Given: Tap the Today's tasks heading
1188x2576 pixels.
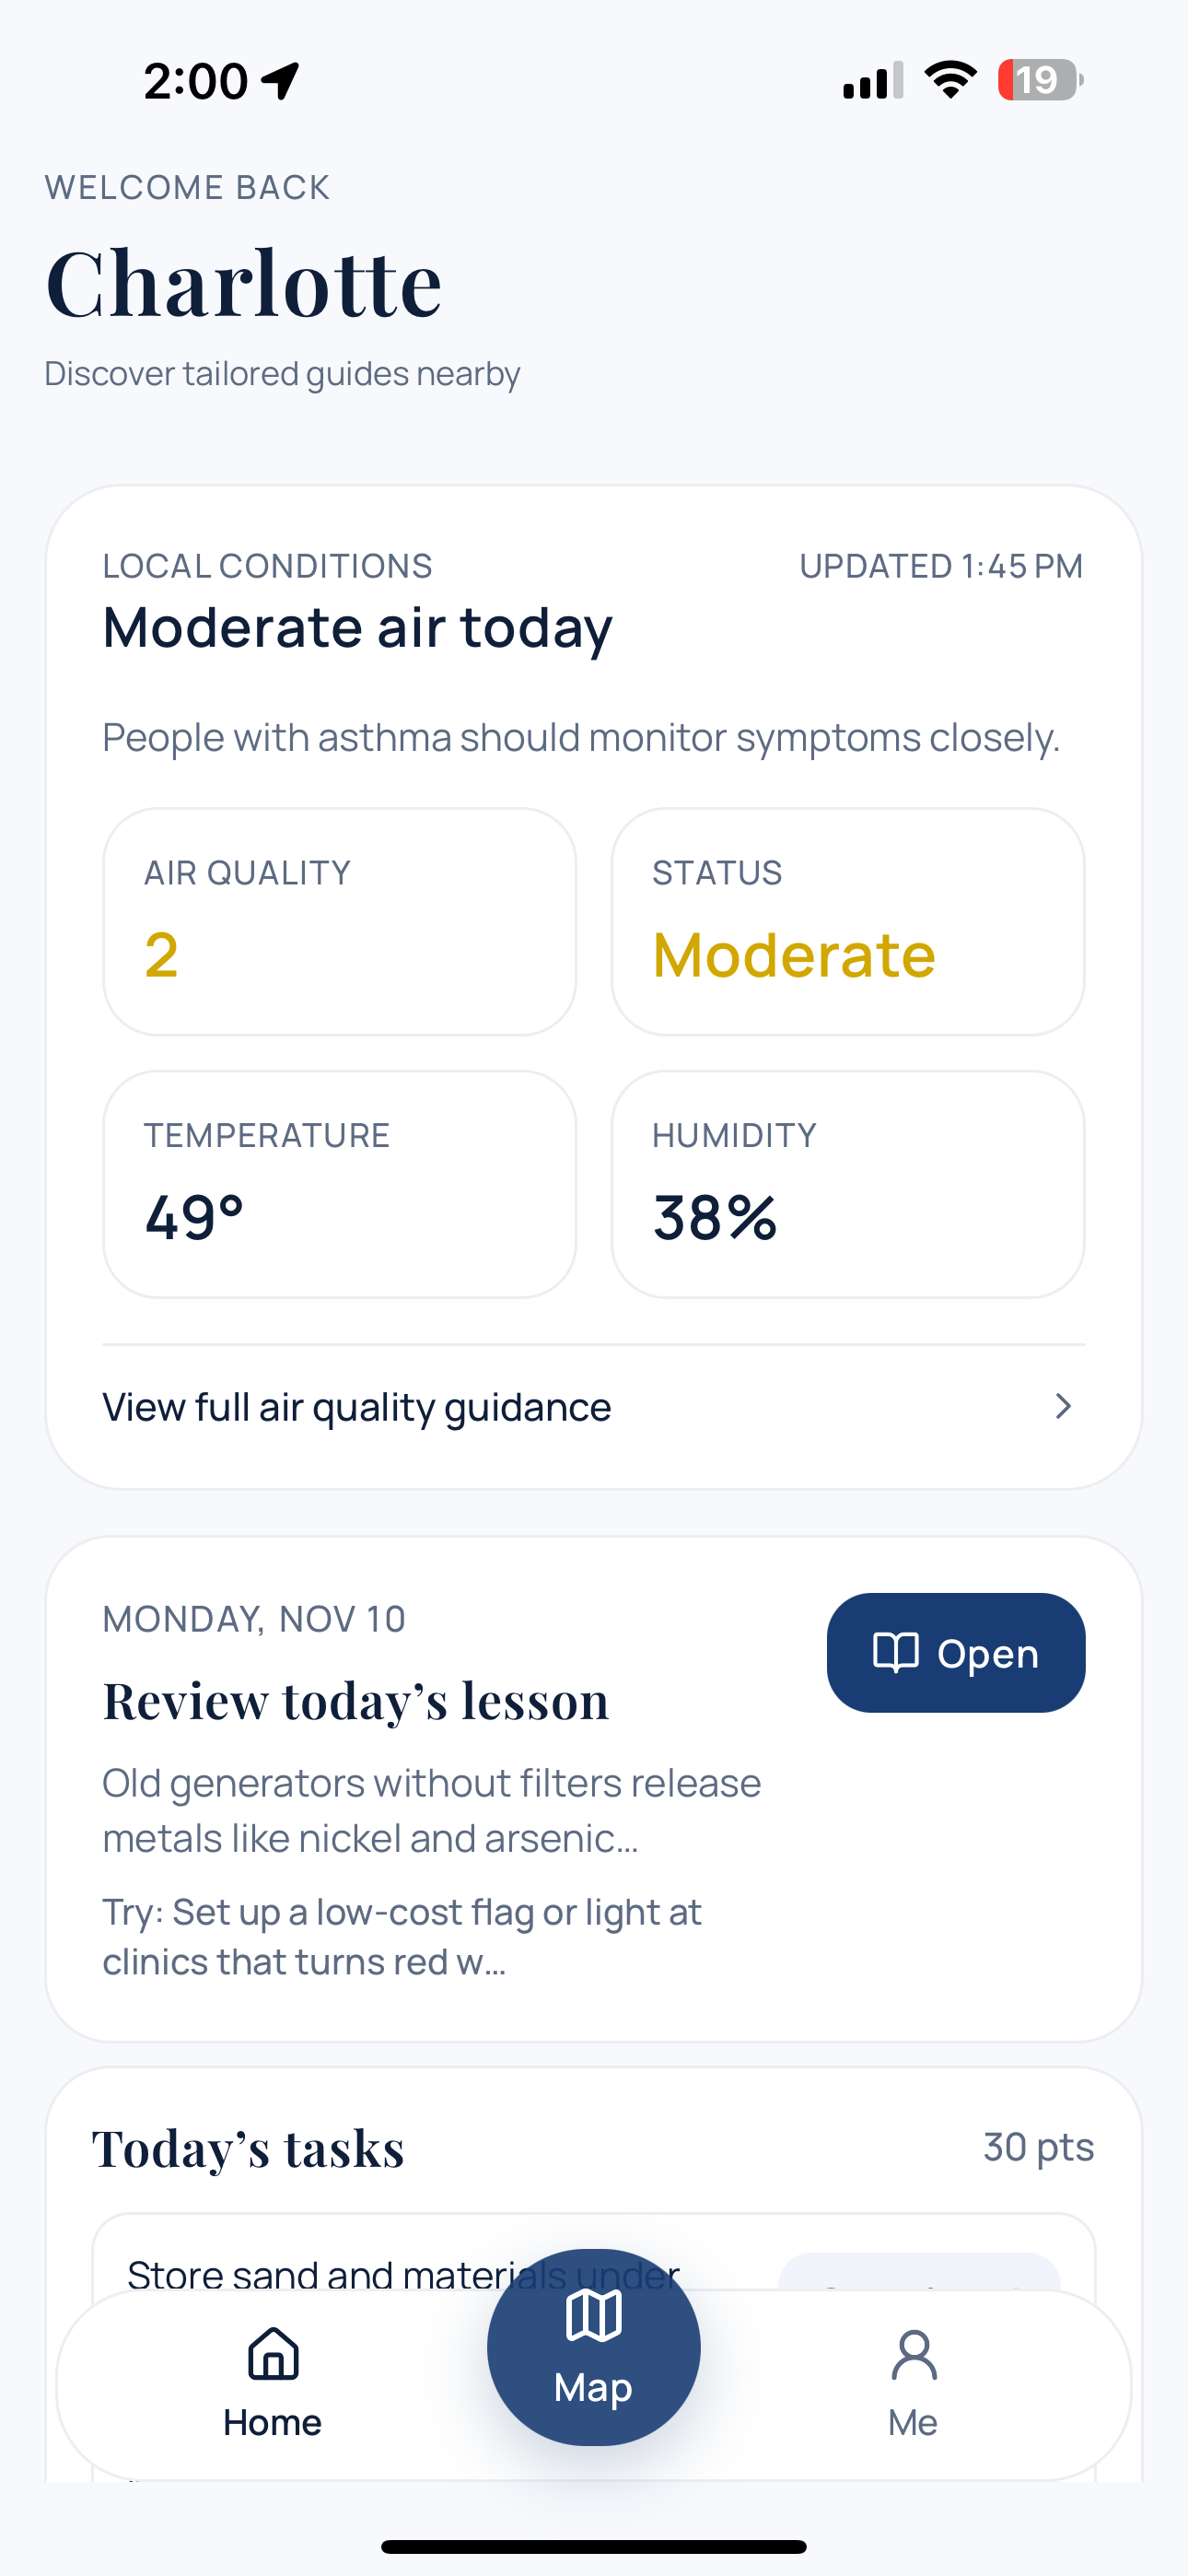Looking at the screenshot, I should (248, 2147).
